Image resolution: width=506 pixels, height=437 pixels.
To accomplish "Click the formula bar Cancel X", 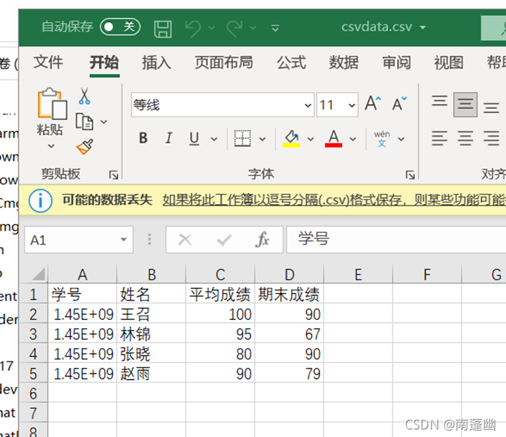I will point(185,240).
